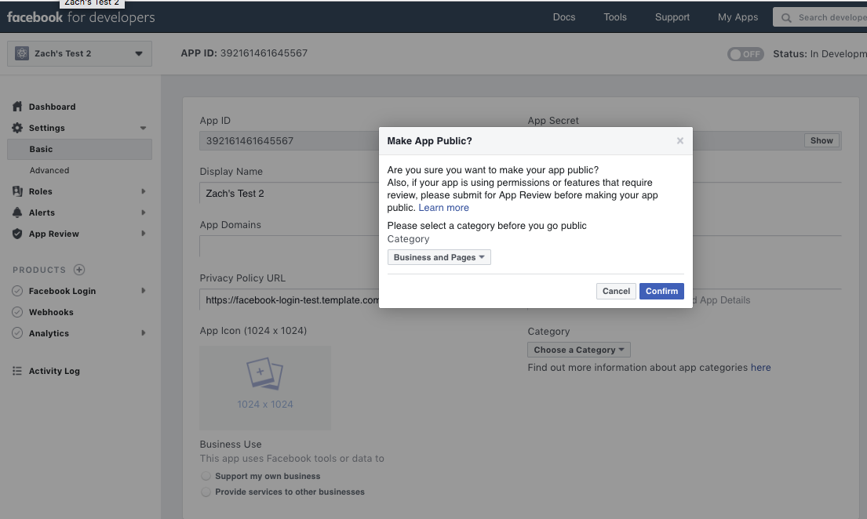Click the Status: In Development text
867x519 pixels.
pos(820,53)
